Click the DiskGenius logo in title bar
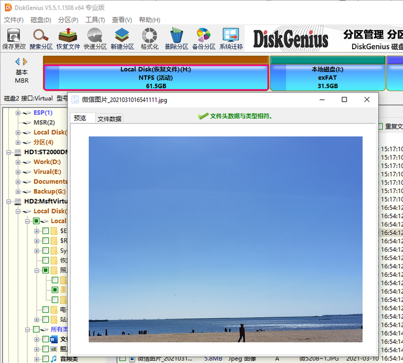 tap(8, 7)
